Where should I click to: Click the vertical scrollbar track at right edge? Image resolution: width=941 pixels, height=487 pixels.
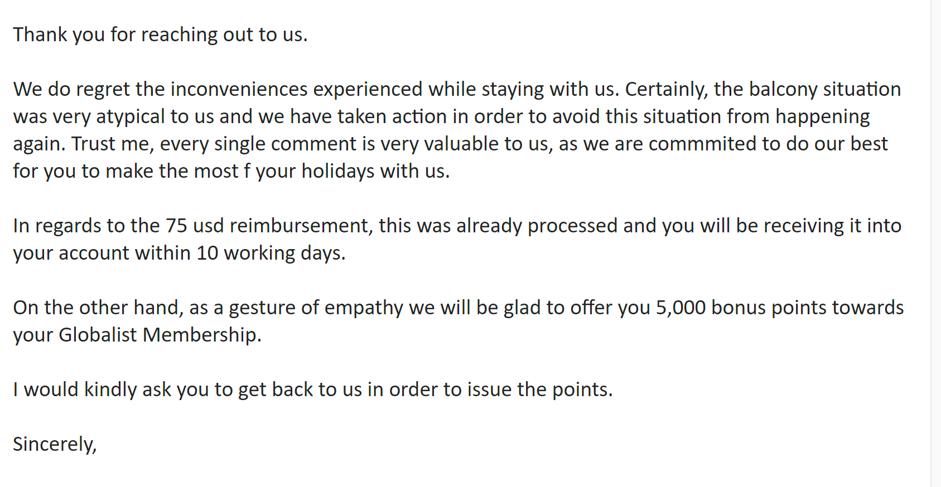point(935,244)
